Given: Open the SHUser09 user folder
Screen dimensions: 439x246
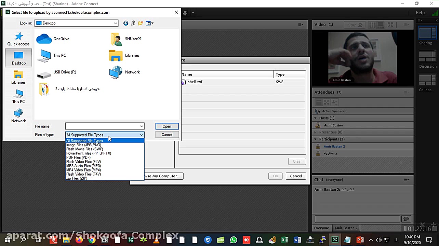Looking at the screenshot, I should click(x=126, y=39).
